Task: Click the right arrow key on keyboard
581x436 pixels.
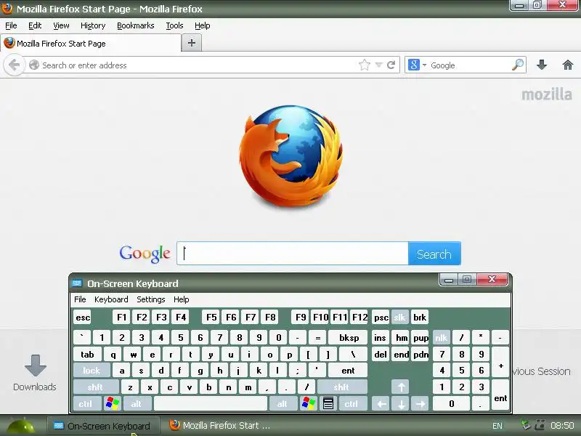Action: click(x=420, y=403)
